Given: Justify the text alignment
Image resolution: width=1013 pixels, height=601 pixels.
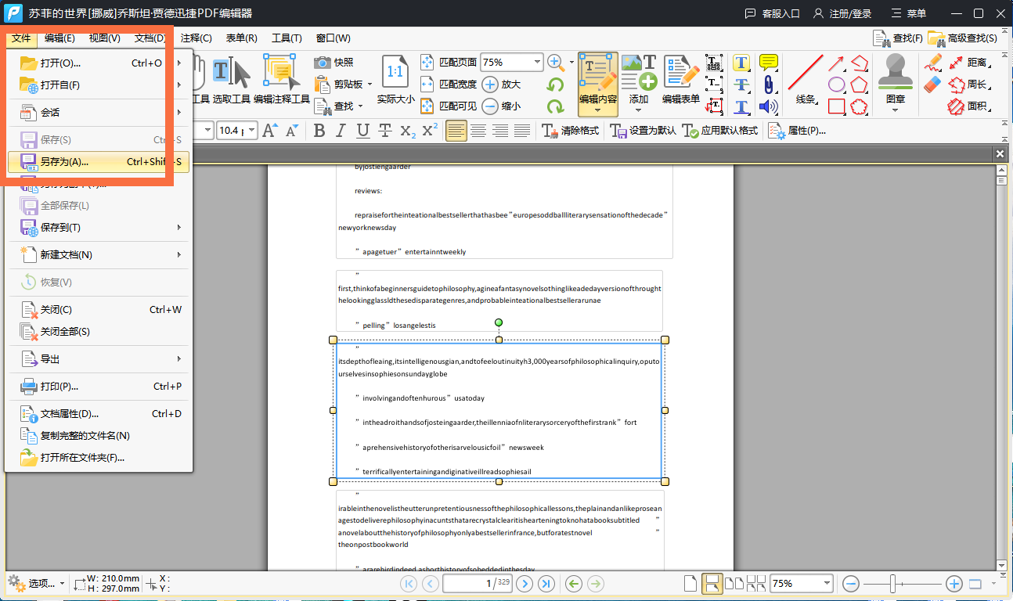Looking at the screenshot, I should [522, 131].
